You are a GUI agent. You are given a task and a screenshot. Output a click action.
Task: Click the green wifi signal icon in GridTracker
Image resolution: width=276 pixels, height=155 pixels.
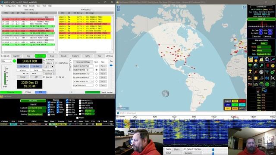point(250,66)
